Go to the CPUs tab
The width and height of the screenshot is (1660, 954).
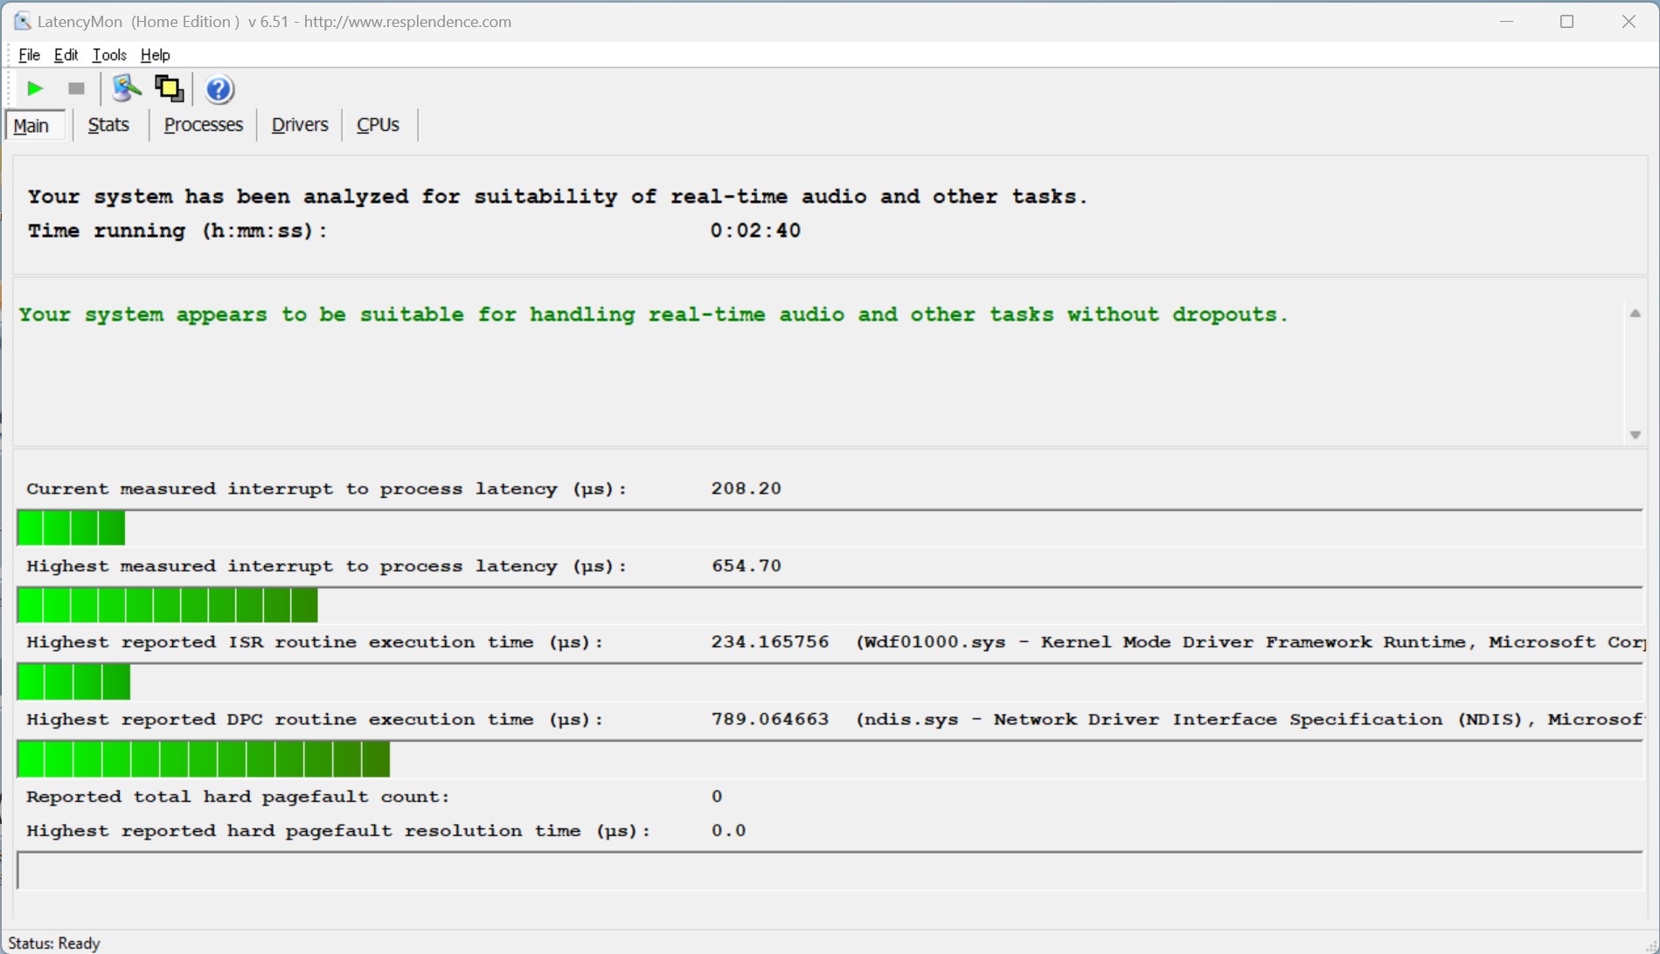378,125
